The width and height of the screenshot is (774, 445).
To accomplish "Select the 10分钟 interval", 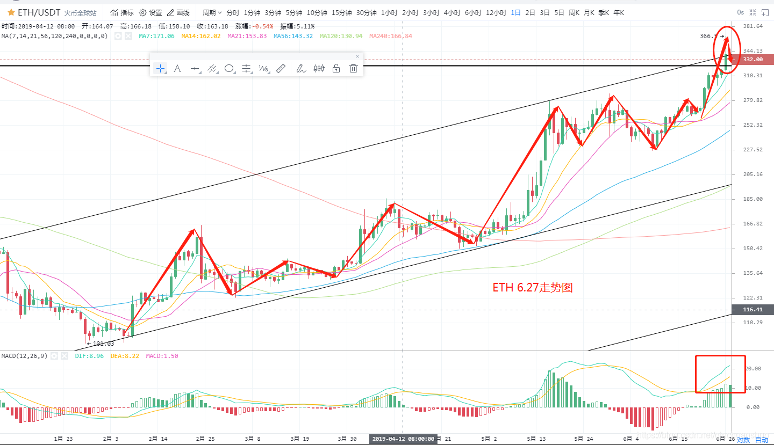I will [x=317, y=12].
